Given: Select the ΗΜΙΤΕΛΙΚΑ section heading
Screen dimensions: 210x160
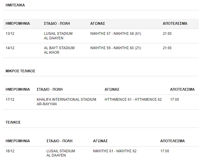Looking at the screenshot, I should pos(15,5).
